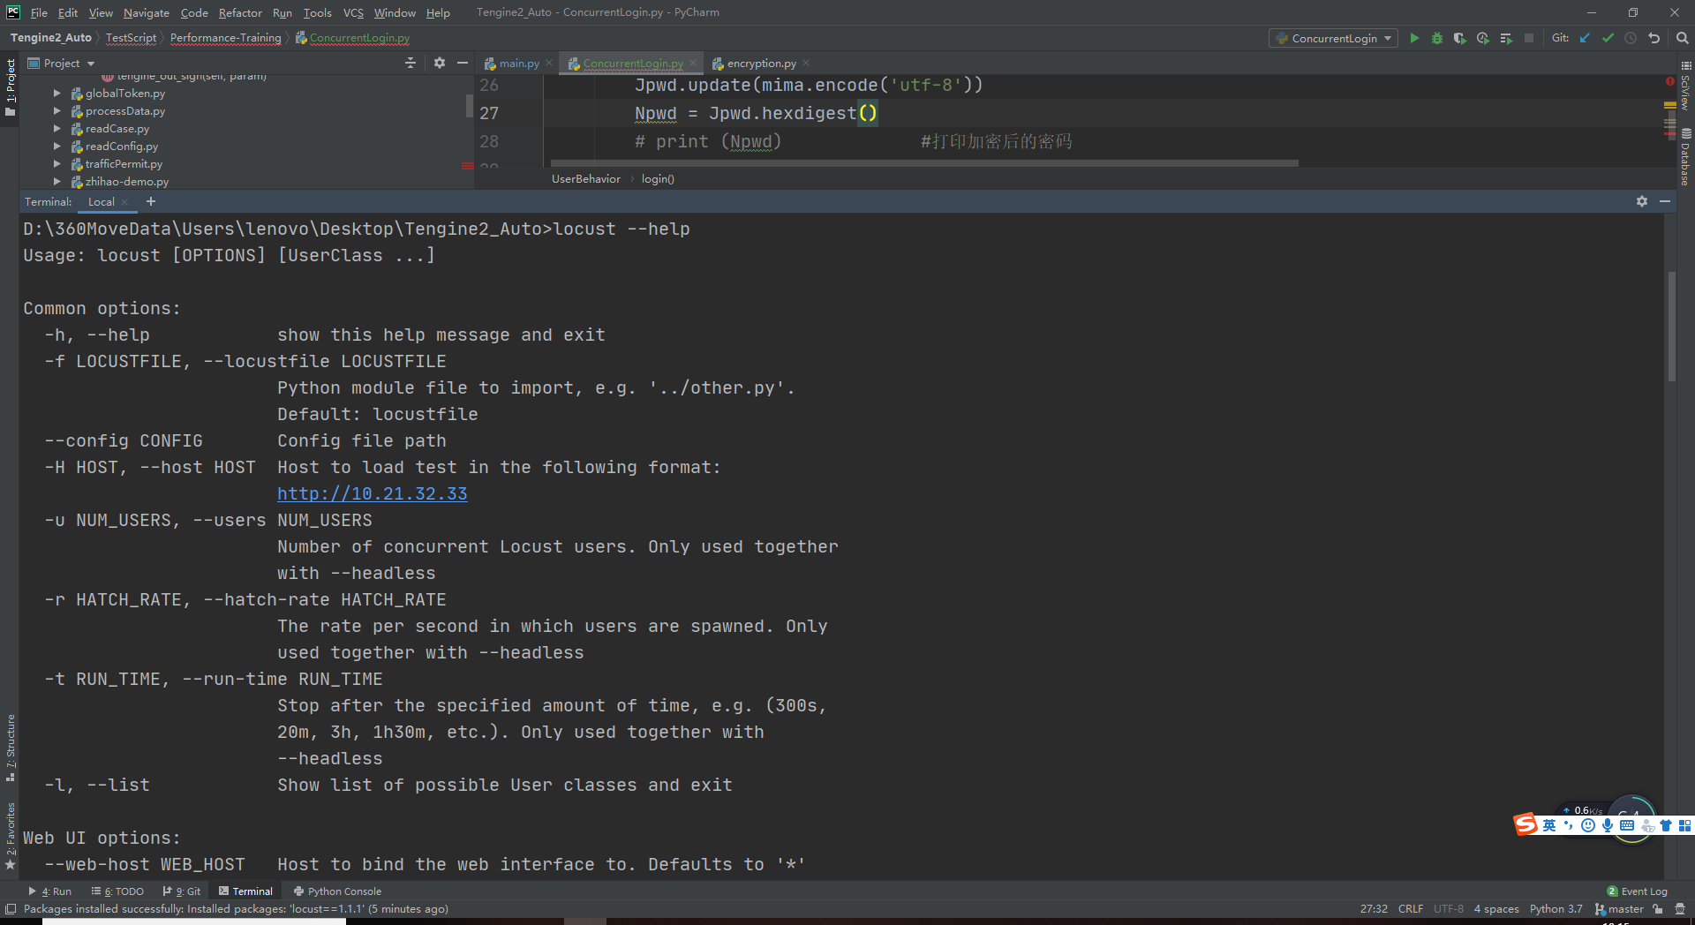Image resolution: width=1695 pixels, height=925 pixels.
Task: Update project from Git (blue arrow)
Action: tap(1585, 38)
